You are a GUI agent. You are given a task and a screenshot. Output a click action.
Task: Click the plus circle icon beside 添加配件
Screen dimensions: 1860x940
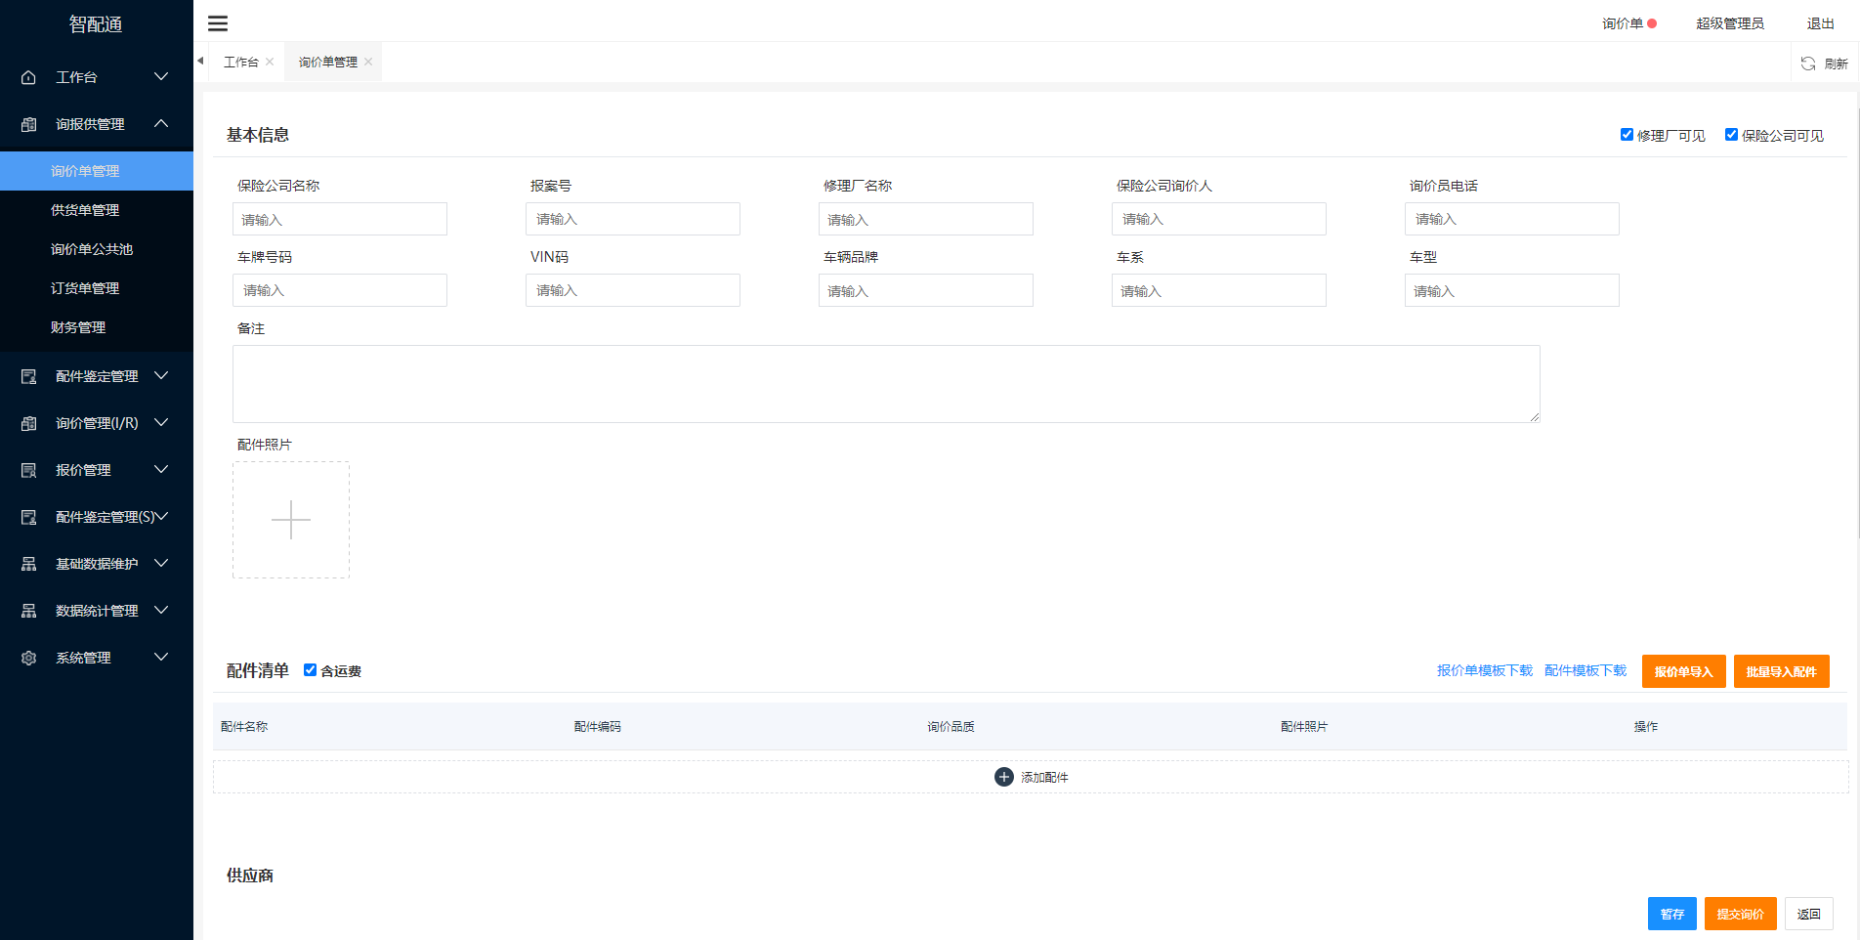(1003, 777)
